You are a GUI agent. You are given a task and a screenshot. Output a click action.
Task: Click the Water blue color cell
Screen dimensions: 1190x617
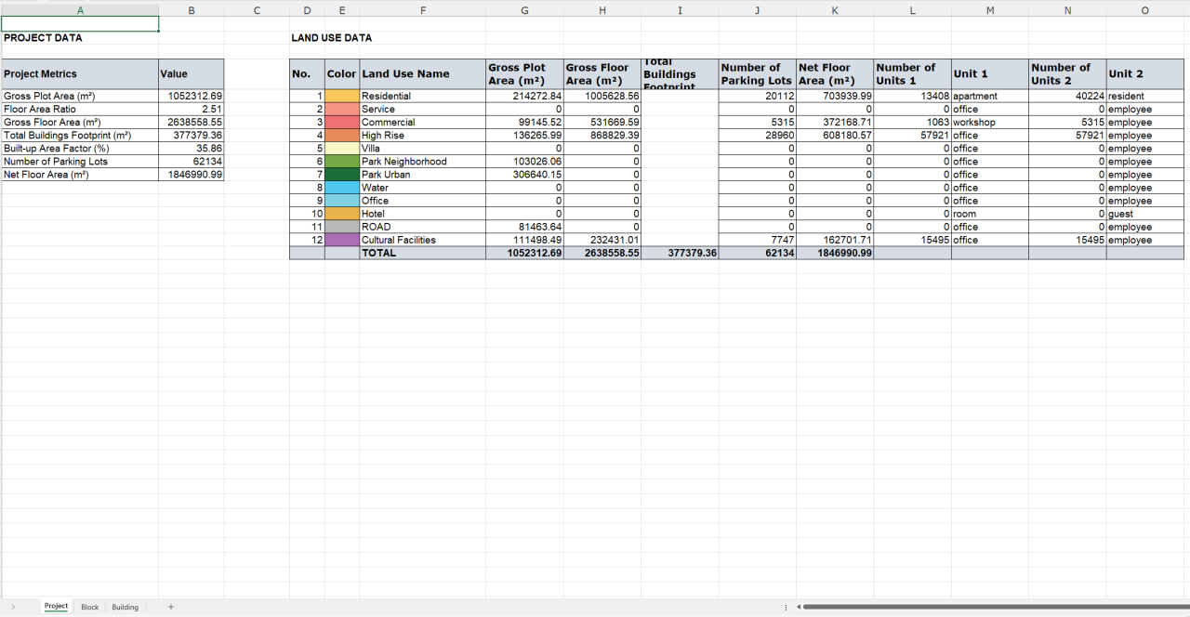pyautogui.click(x=342, y=188)
